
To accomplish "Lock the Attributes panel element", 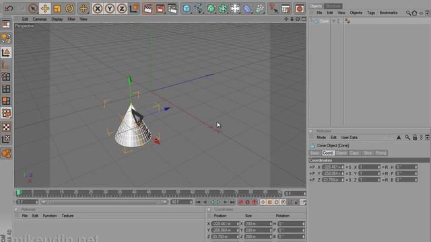I will [x=415, y=137].
